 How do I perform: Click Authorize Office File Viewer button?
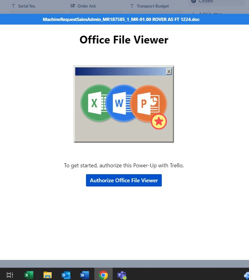tap(124, 180)
